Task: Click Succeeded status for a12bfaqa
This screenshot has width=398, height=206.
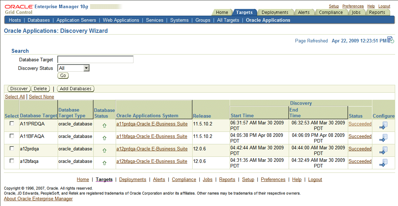Action: pyautogui.click(x=360, y=161)
